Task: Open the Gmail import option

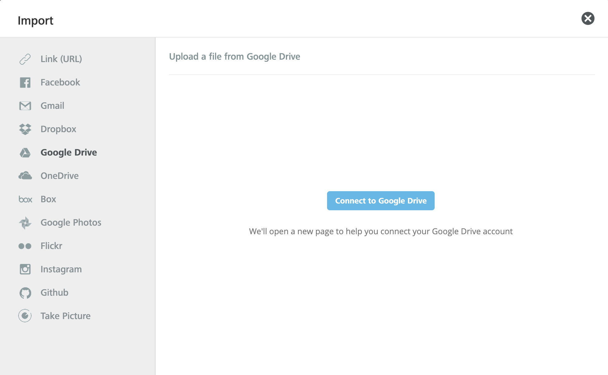Action: 52,106
